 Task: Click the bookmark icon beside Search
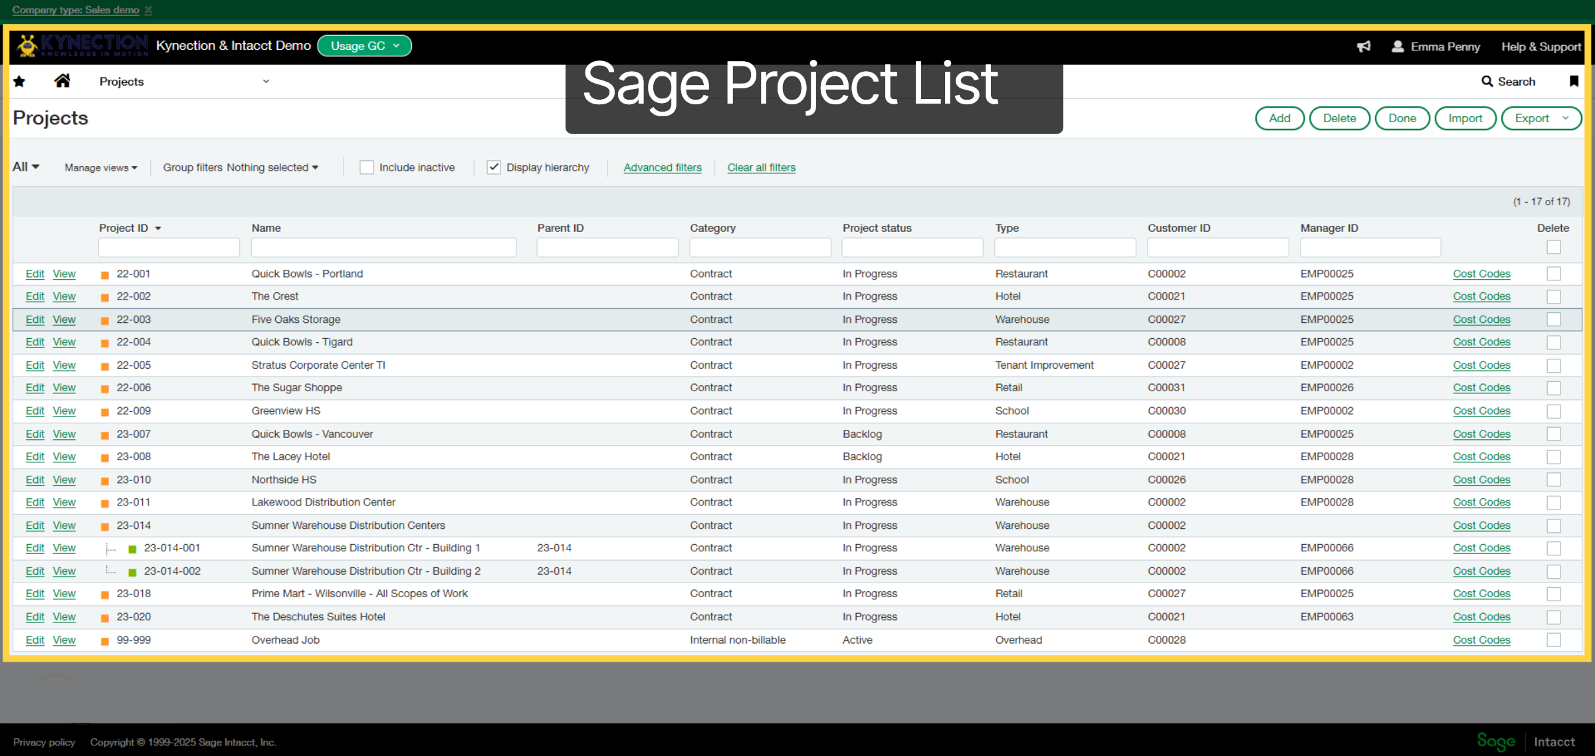pyautogui.click(x=1574, y=81)
